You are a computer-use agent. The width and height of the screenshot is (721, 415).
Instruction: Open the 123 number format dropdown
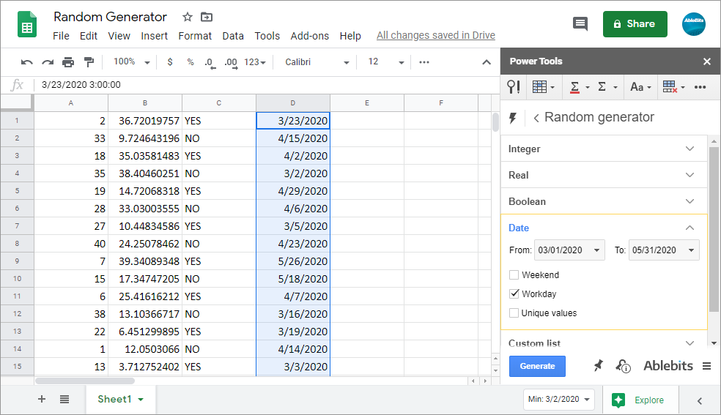pyautogui.click(x=255, y=62)
